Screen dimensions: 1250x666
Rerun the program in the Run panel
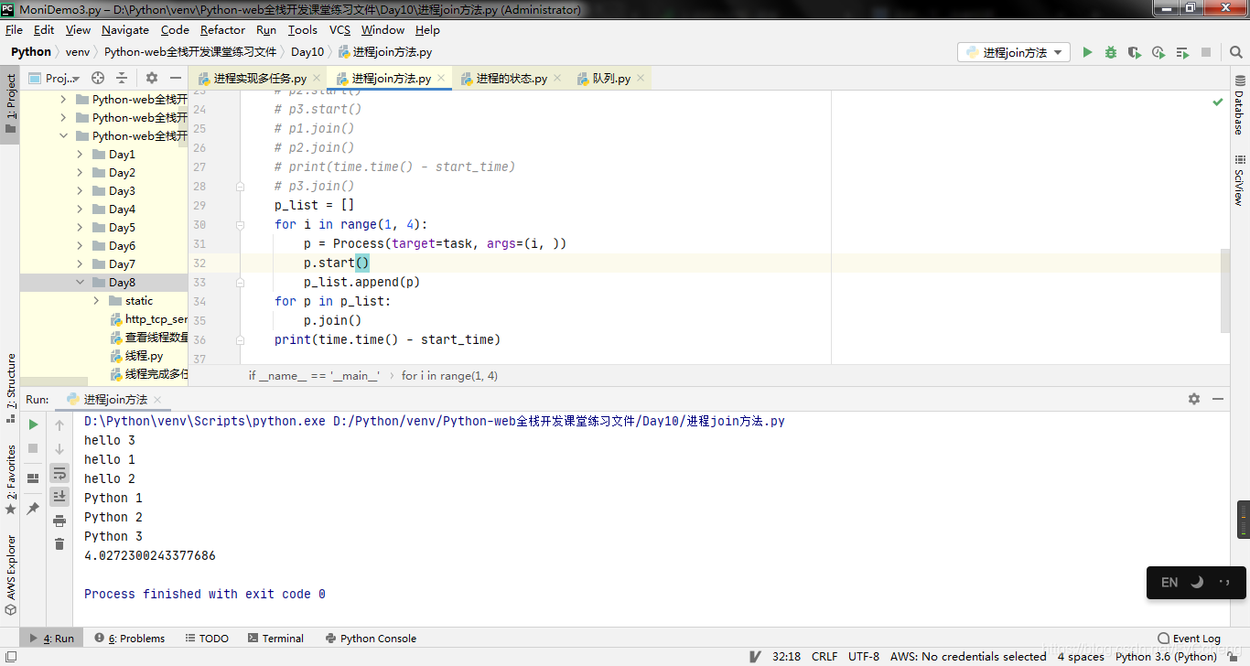[33, 424]
